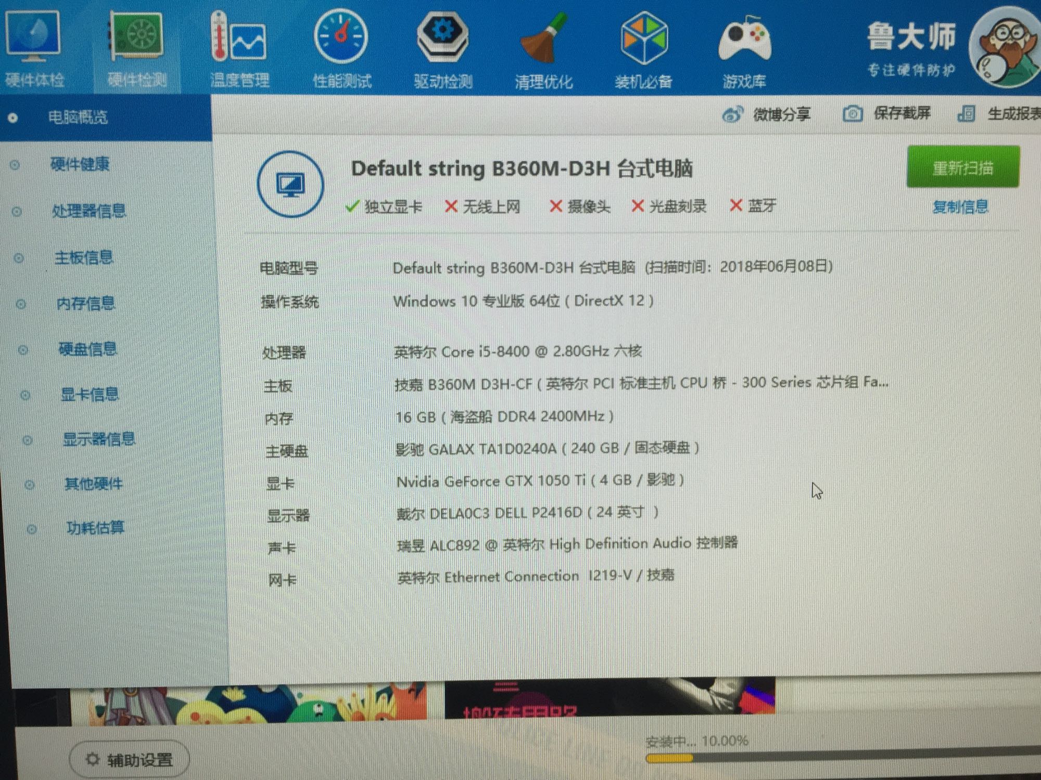Click the green 重新扫描 rescan button
Image resolution: width=1041 pixels, height=780 pixels.
[963, 167]
